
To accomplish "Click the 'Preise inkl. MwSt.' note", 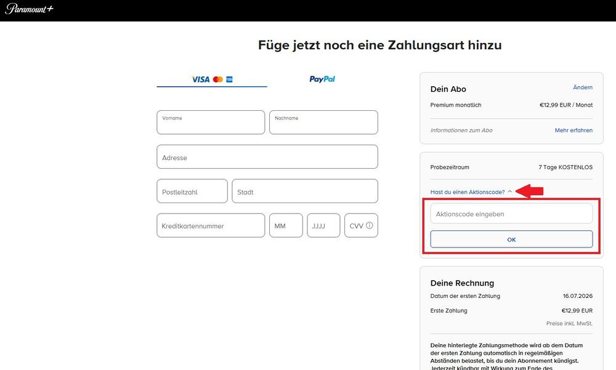I will (x=569, y=323).
